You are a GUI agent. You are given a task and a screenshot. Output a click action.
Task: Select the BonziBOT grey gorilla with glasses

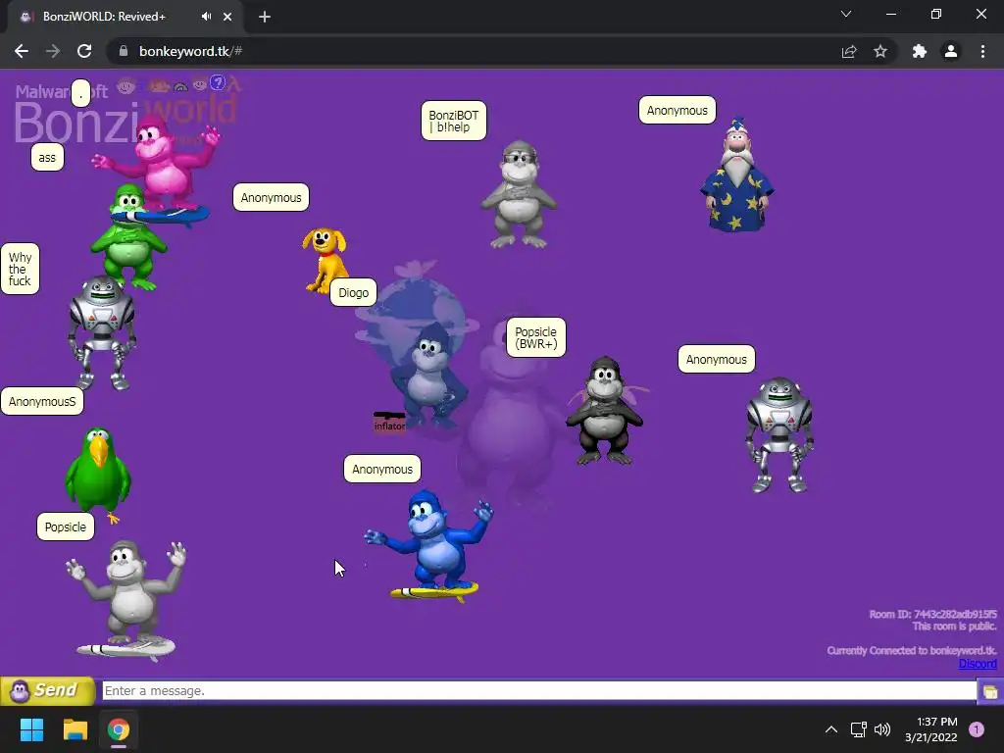520,194
